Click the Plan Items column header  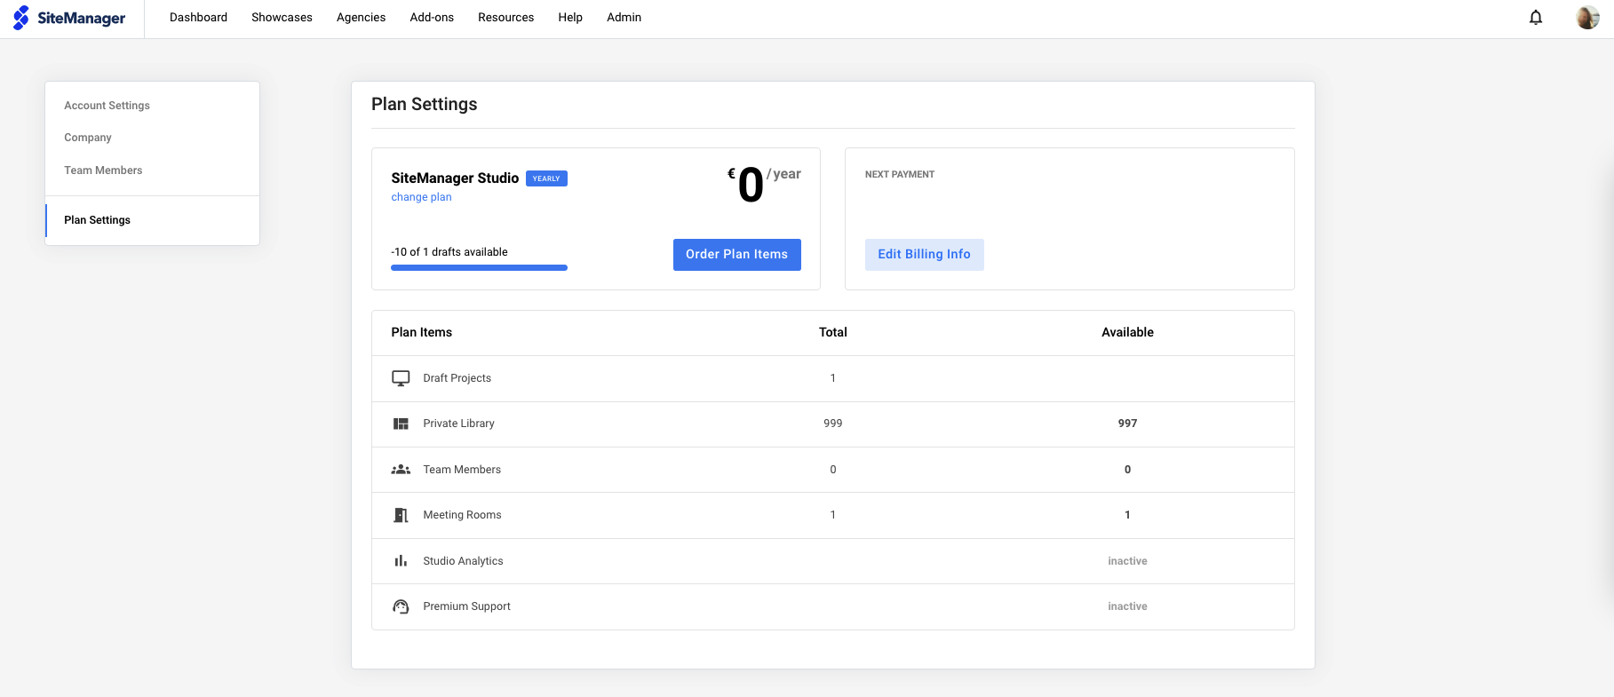[x=421, y=332]
